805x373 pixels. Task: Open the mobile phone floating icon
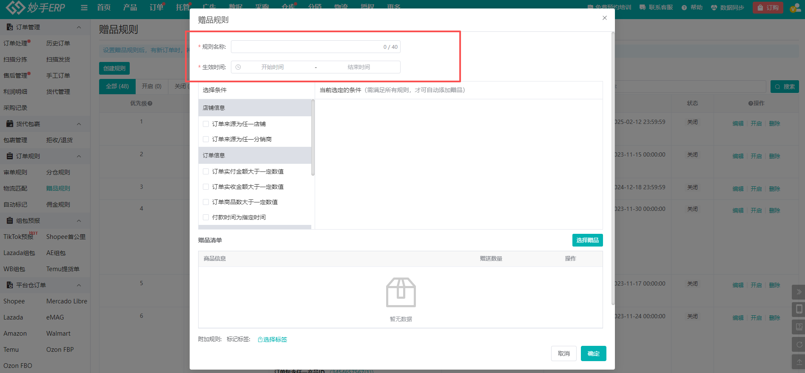(799, 309)
